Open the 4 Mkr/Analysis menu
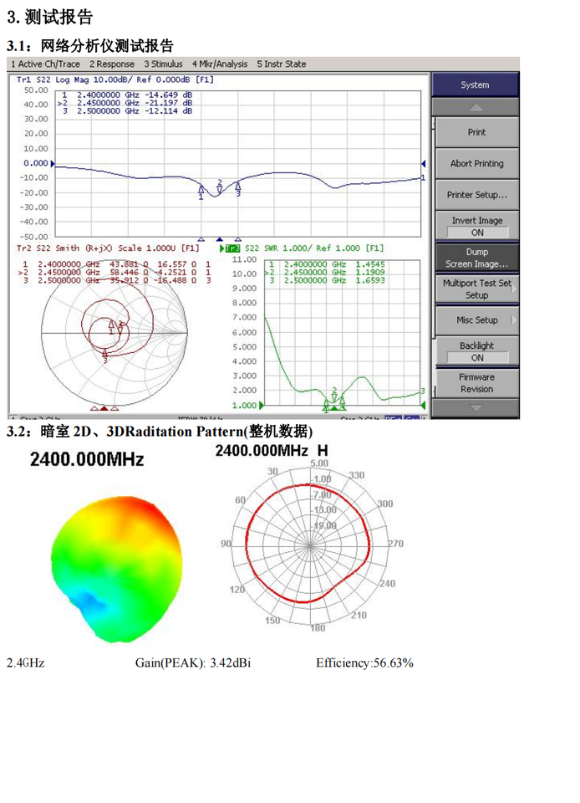580x803 pixels. point(220,64)
